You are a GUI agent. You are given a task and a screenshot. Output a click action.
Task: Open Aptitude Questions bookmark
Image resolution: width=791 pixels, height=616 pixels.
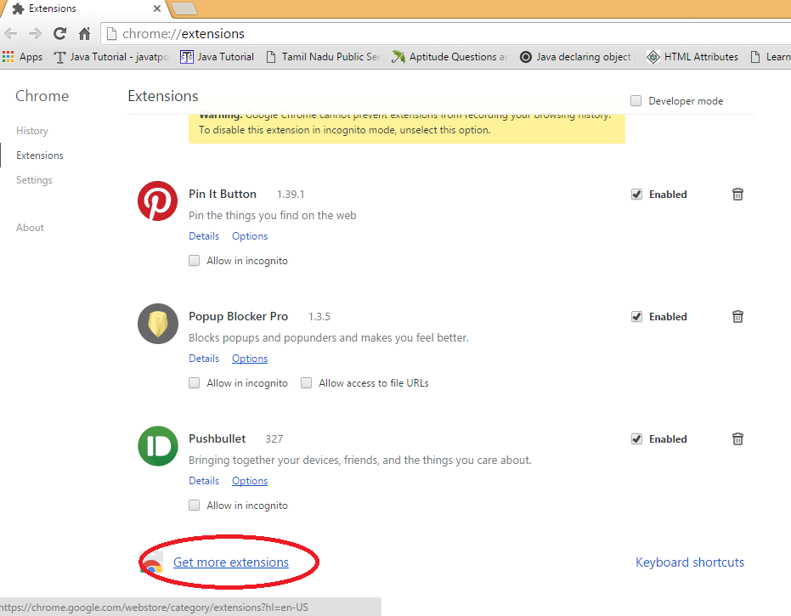[x=449, y=57]
